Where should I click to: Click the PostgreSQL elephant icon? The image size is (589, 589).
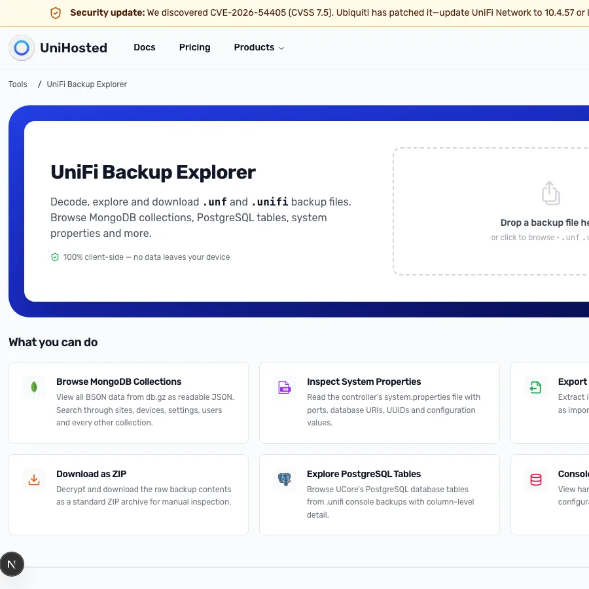coord(285,480)
